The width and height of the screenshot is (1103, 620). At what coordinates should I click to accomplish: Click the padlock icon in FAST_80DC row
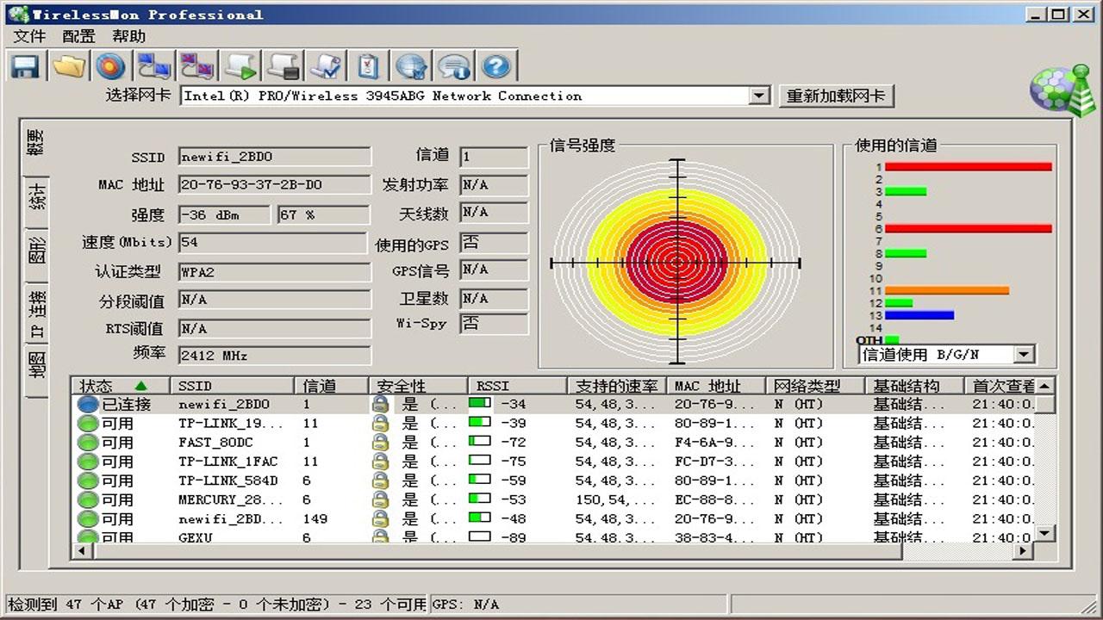[x=380, y=443]
